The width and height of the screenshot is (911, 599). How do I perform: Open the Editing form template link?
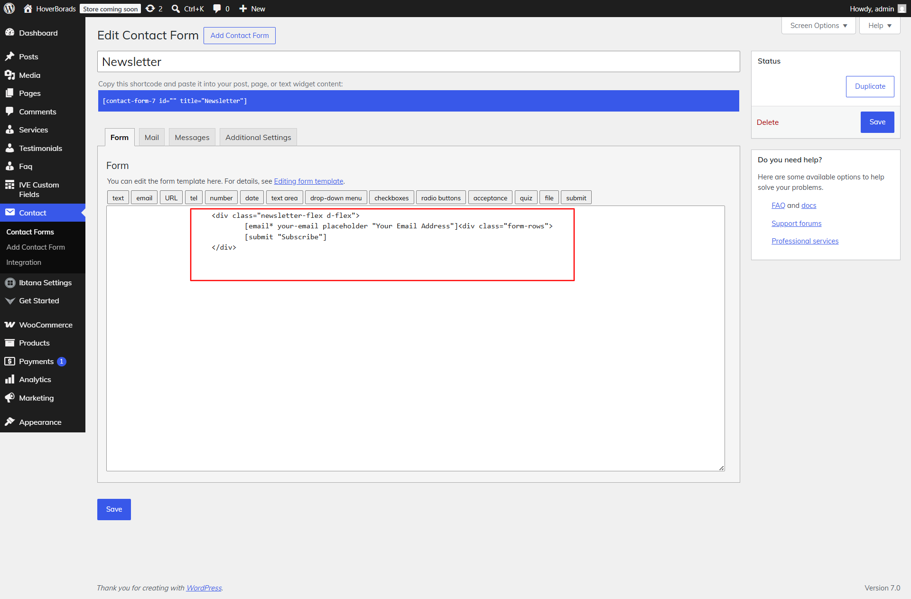tap(308, 181)
